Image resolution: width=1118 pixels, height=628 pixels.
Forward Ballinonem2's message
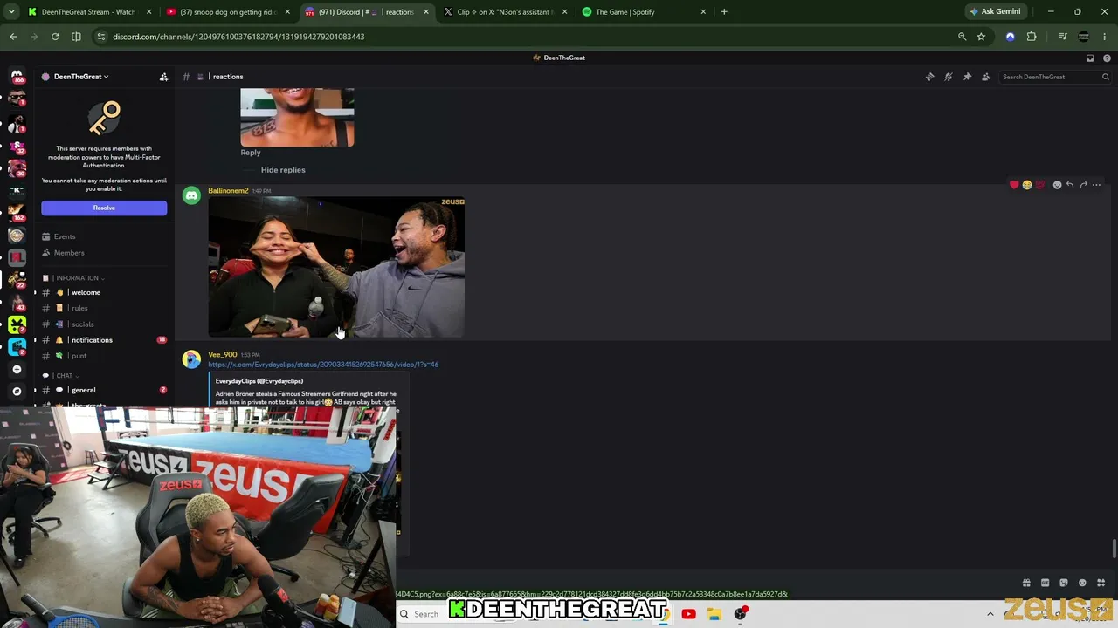coord(1083,185)
